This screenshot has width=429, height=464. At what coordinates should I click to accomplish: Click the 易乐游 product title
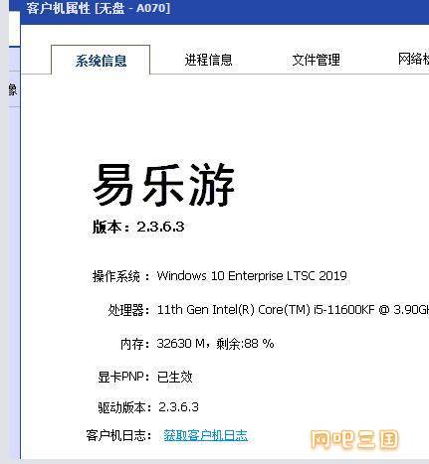pyautogui.click(x=163, y=185)
